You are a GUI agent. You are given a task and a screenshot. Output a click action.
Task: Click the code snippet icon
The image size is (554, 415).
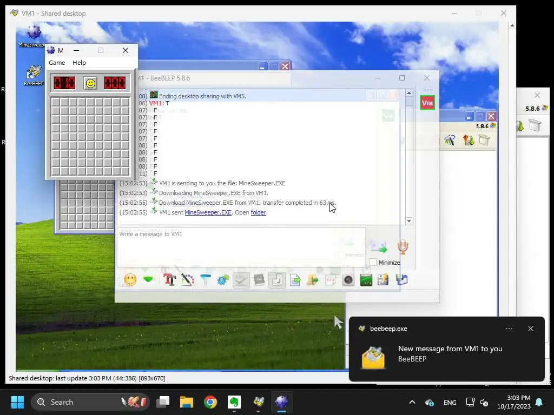coord(331,280)
